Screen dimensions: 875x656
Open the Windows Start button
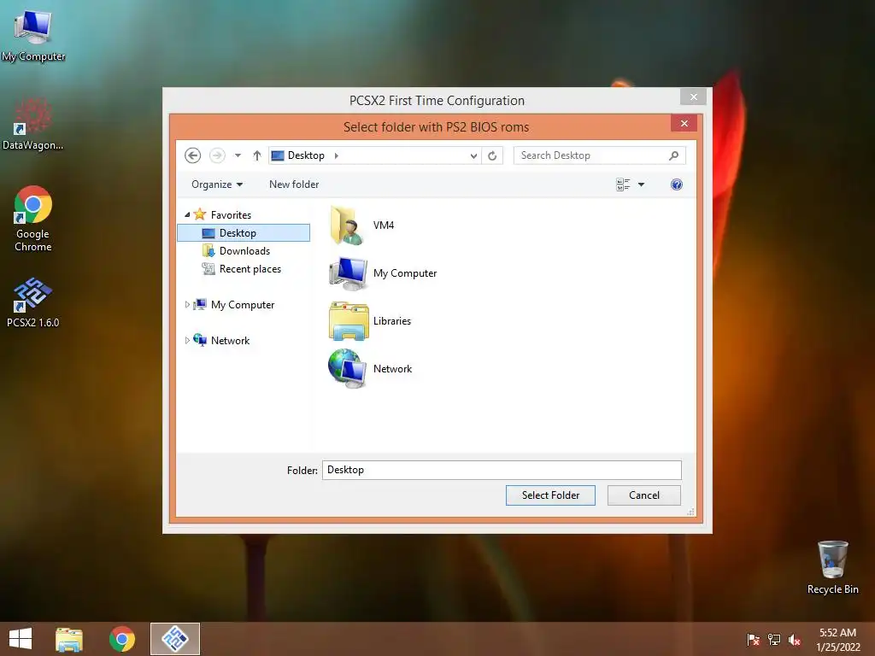coord(21,639)
